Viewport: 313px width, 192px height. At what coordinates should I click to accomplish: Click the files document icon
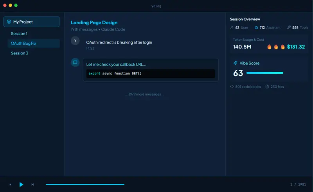pos(267,87)
